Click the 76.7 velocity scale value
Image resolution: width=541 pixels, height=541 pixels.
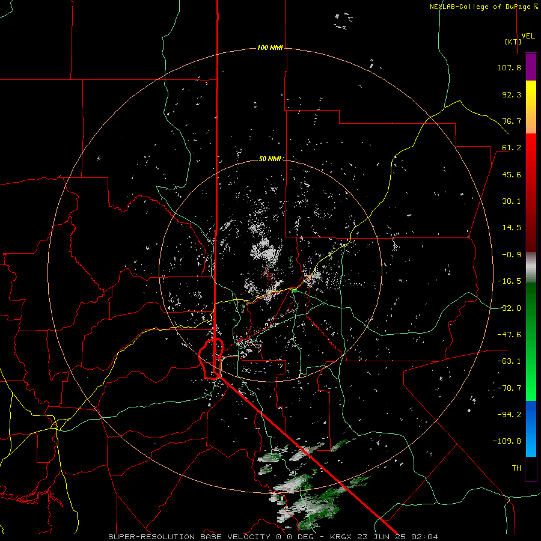click(512, 121)
